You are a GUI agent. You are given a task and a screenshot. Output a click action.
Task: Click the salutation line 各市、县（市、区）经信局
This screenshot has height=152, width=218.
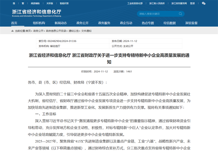[67, 82]
